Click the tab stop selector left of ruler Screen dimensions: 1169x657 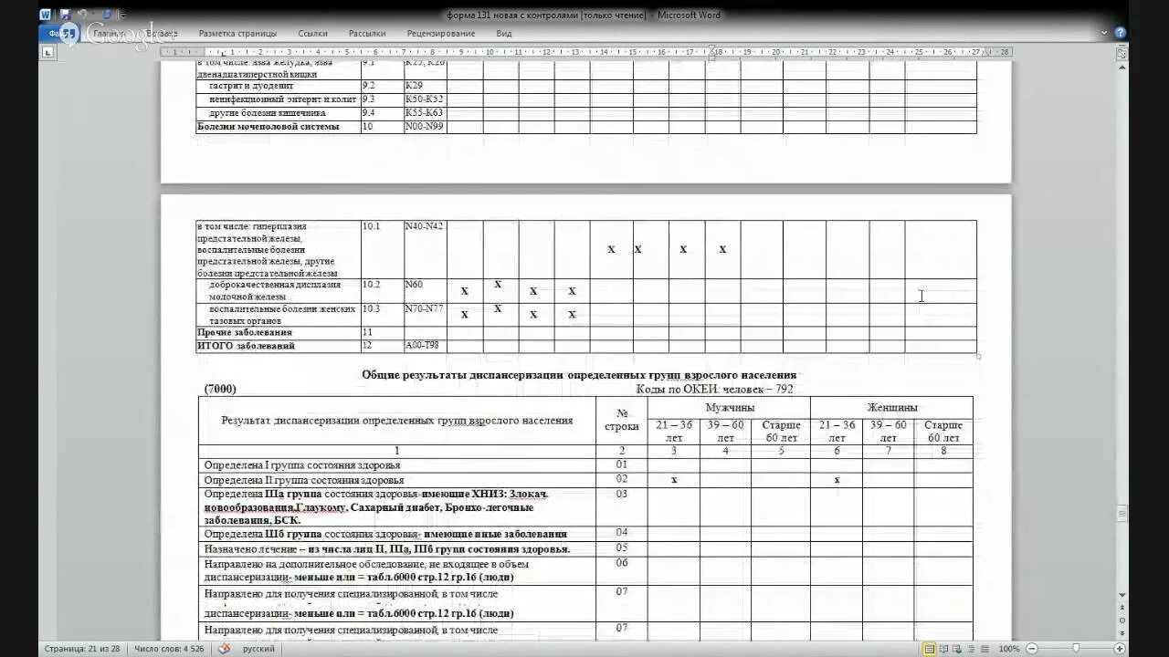click(48, 53)
